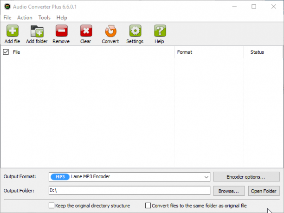Viewport: 284px width, 213px height.
Task: Open the Help menu
Action: (x=62, y=18)
